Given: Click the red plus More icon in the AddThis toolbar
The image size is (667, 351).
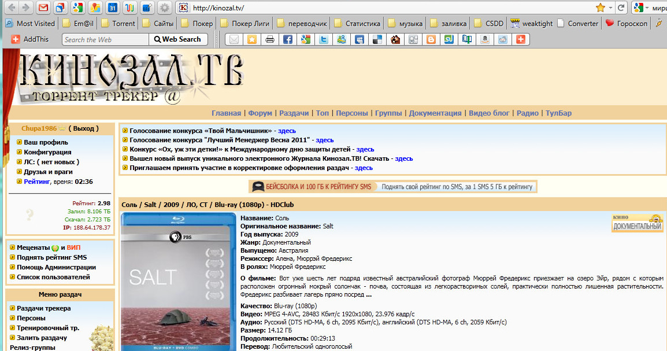Looking at the screenshot, I should [x=521, y=39].
